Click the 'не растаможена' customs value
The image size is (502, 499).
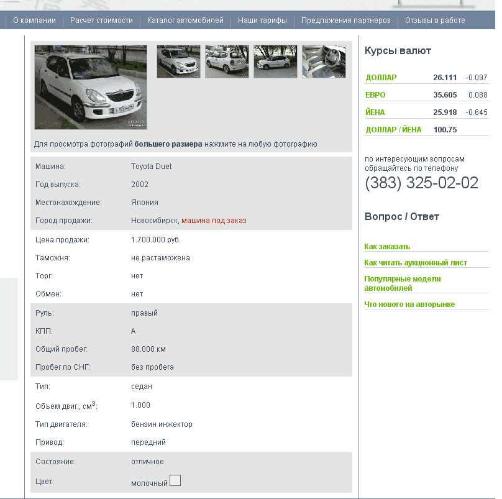(x=160, y=258)
